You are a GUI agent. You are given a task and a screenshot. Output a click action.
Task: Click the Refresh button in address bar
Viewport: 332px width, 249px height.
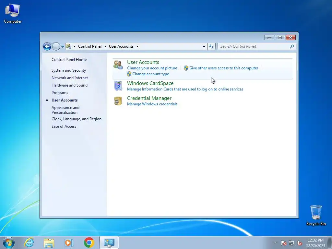click(x=211, y=46)
